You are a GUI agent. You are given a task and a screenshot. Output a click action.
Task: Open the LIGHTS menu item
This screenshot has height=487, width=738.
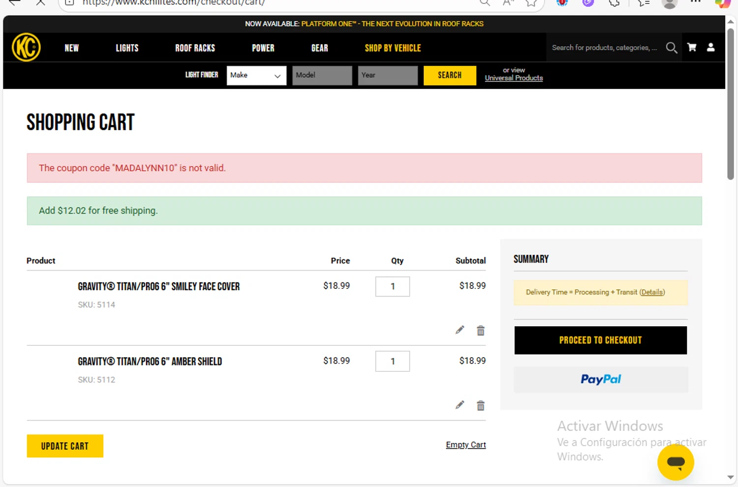point(127,48)
